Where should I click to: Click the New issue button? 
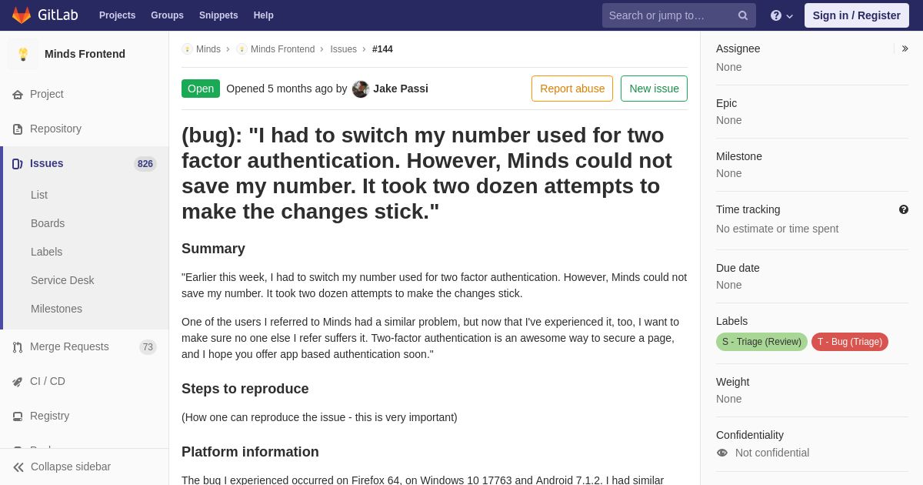click(x=654, y=89)
